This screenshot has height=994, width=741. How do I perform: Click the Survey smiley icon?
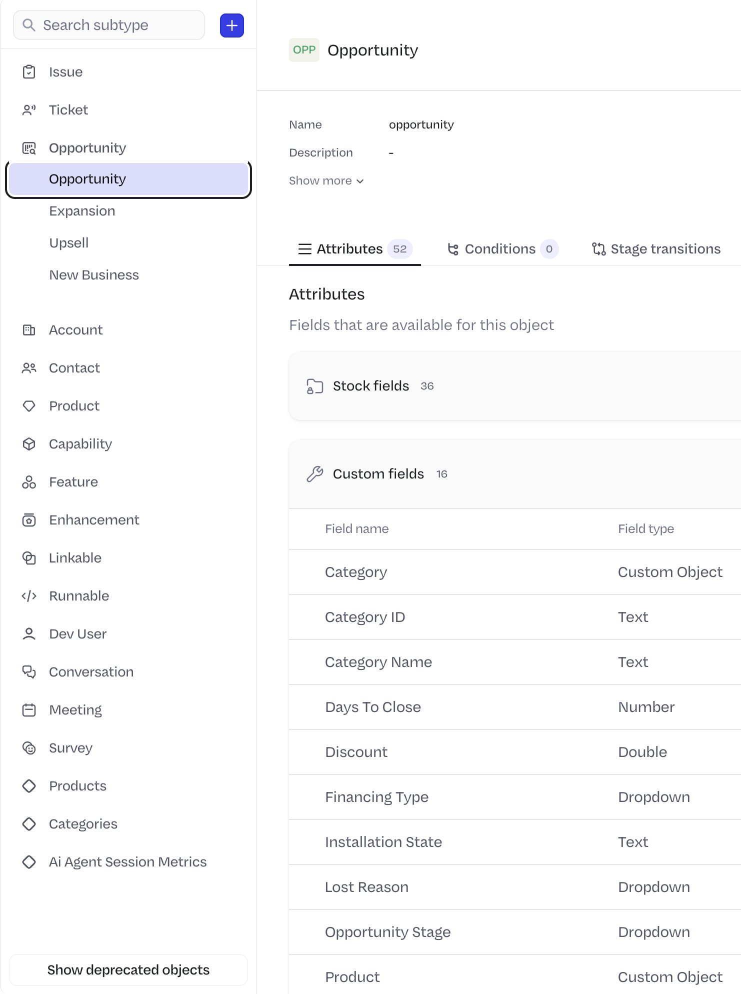tap(29, 748)
